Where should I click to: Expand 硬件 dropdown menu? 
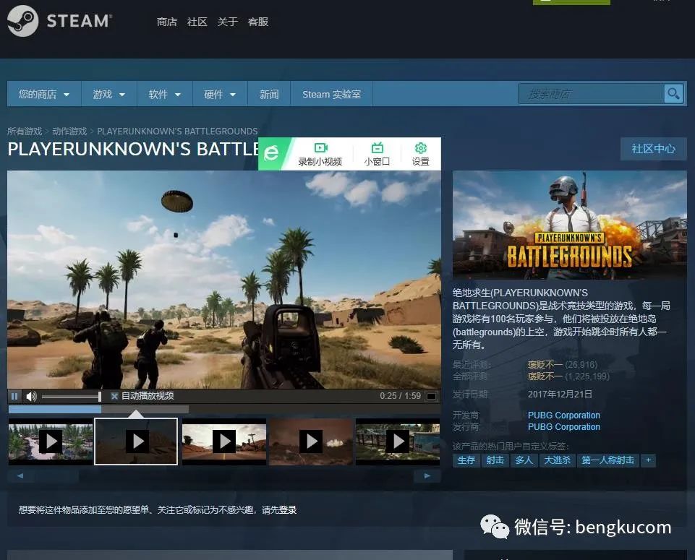pos(220,94)
